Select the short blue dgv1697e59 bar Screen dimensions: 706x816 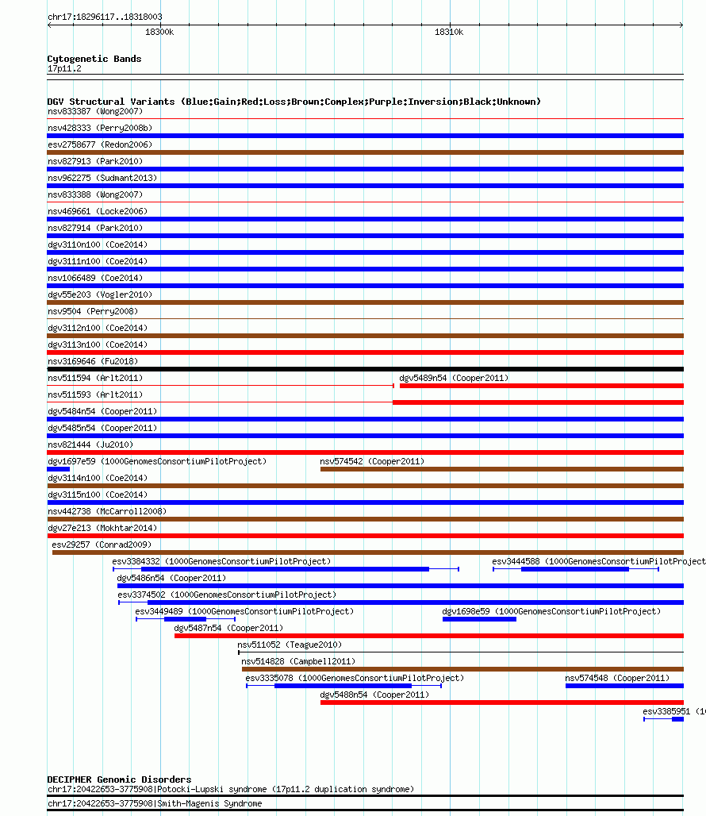tap(58, 469)
